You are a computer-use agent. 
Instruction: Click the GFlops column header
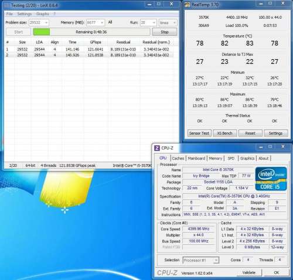coord(96,42)
